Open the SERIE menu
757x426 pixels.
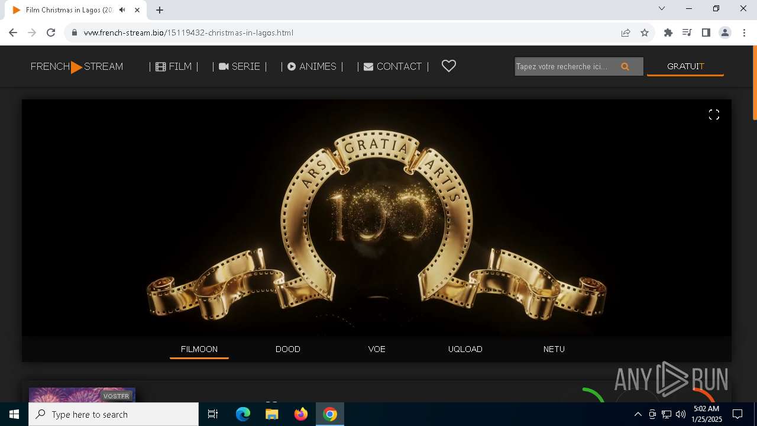point(240,67)
